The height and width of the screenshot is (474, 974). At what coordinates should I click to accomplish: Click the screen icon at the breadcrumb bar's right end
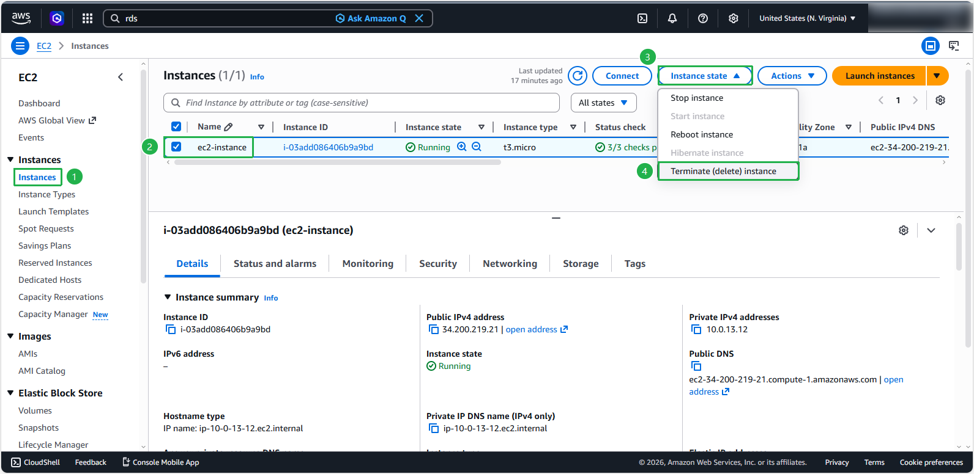click(x=954, y=46)
